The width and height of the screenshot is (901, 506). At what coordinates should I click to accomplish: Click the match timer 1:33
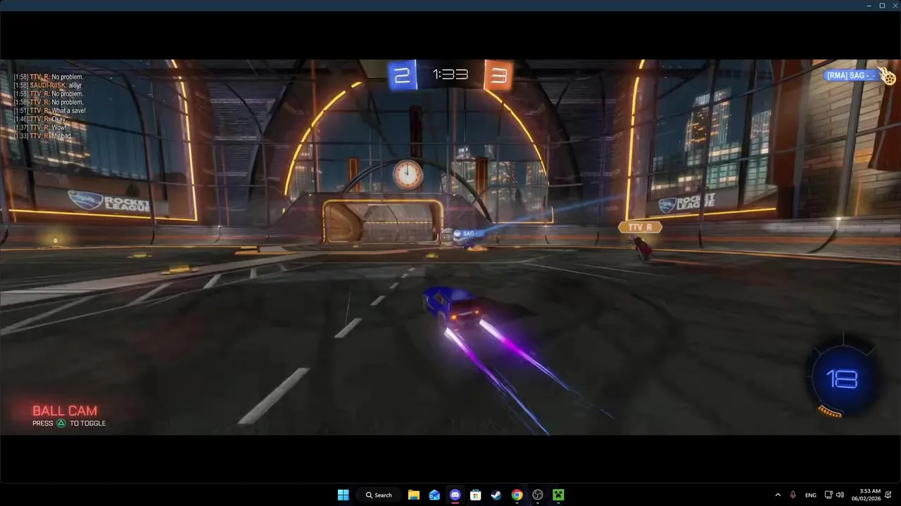pyautogui.click(x=450, y=74)
